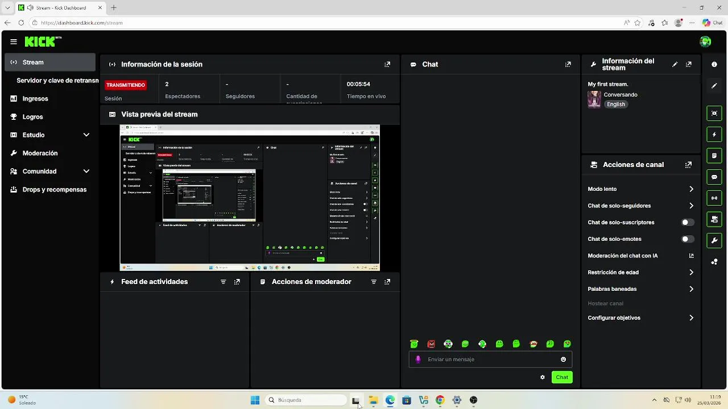Click the three-dots icon at the sidebar bottom

coord(714,262)
